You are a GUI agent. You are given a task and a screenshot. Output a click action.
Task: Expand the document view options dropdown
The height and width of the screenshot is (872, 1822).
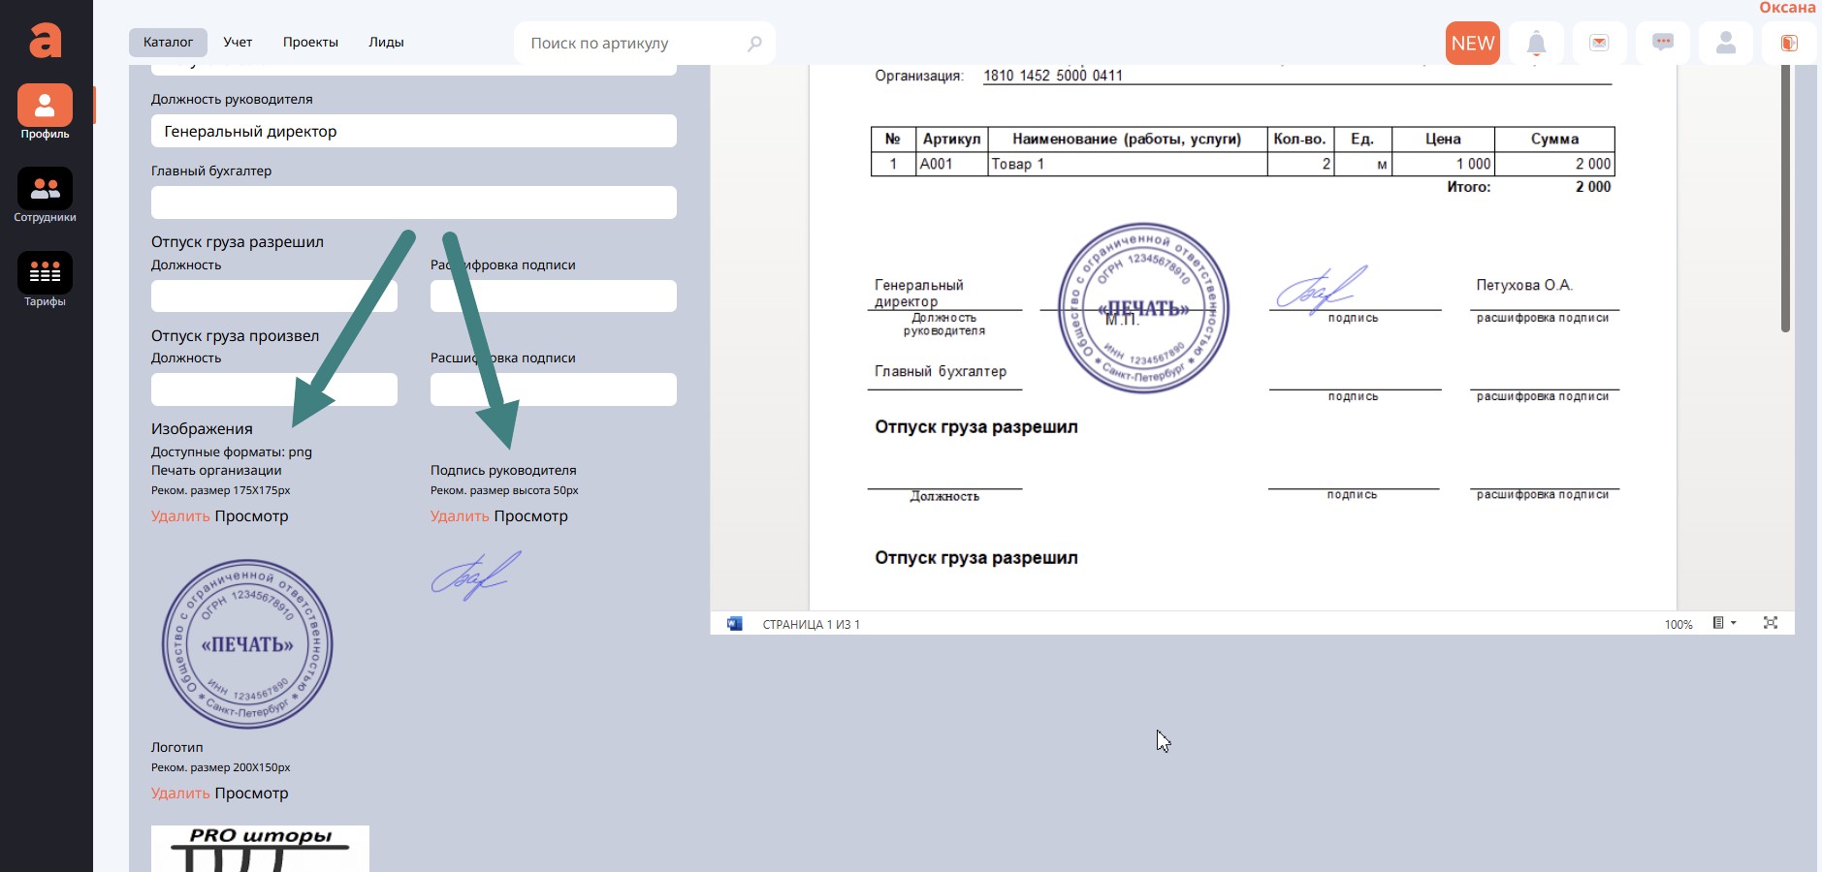1723,623
